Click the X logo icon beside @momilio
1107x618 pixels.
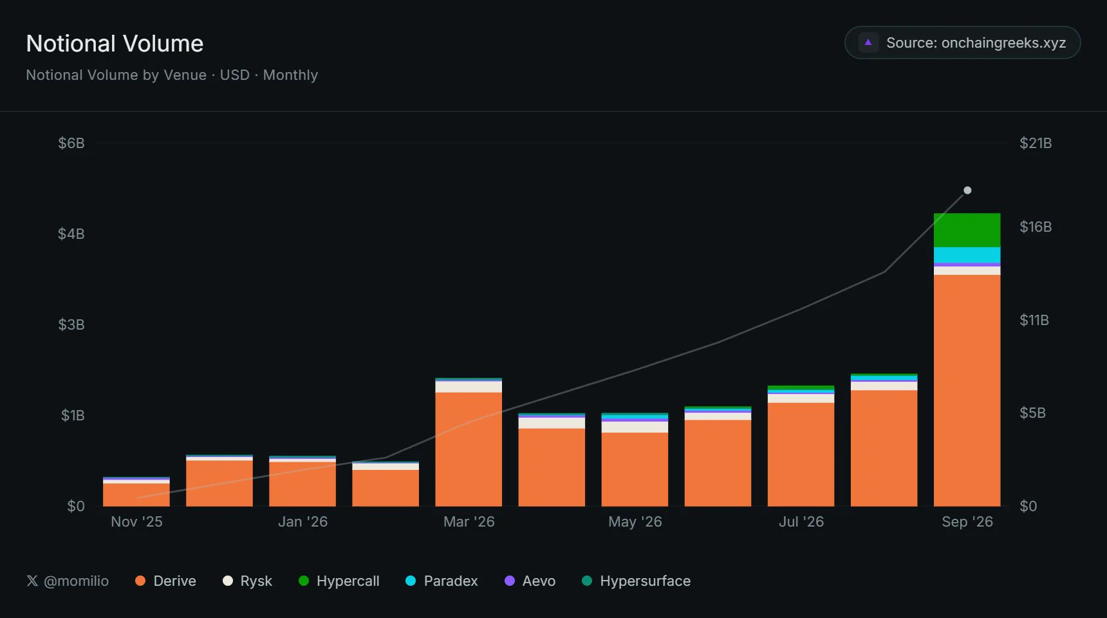coord(32,581)
